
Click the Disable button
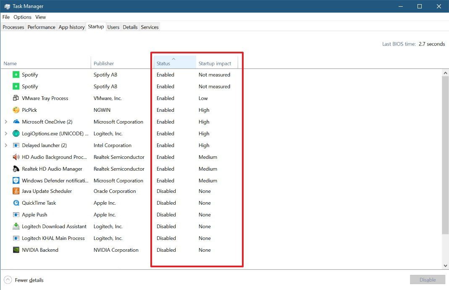tap(428, 279)
